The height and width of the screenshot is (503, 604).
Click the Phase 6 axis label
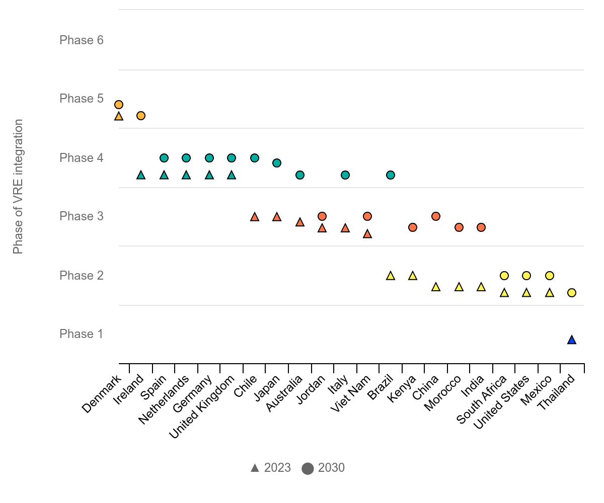82,40
